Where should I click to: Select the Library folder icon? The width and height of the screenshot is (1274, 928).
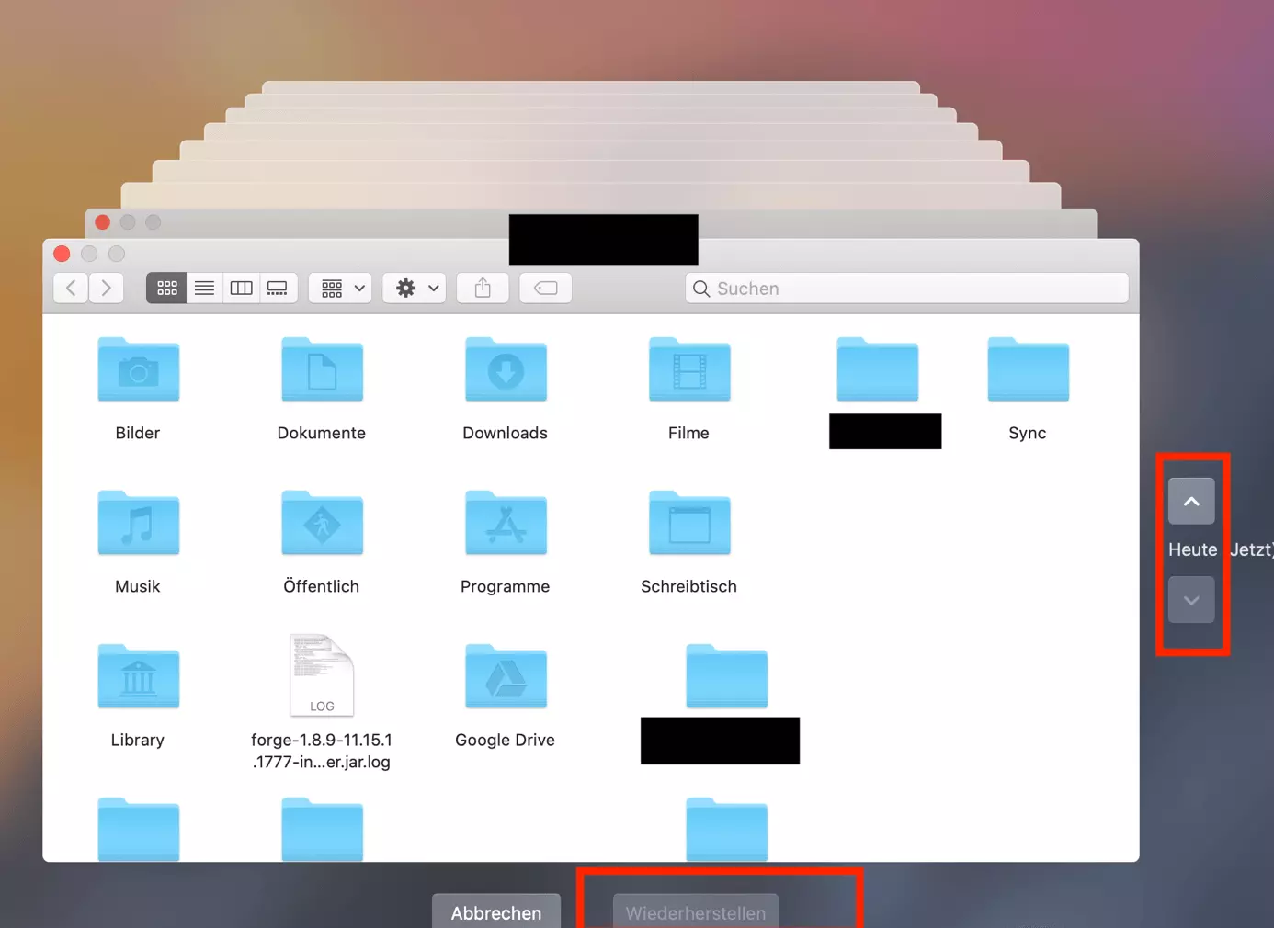(x=138, y=676)
